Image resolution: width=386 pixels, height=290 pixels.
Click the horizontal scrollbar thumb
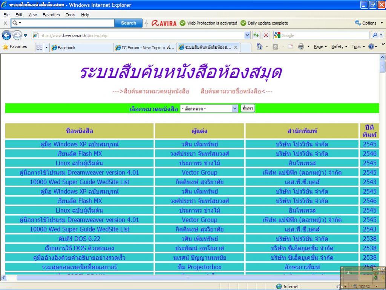pos(187,278)
